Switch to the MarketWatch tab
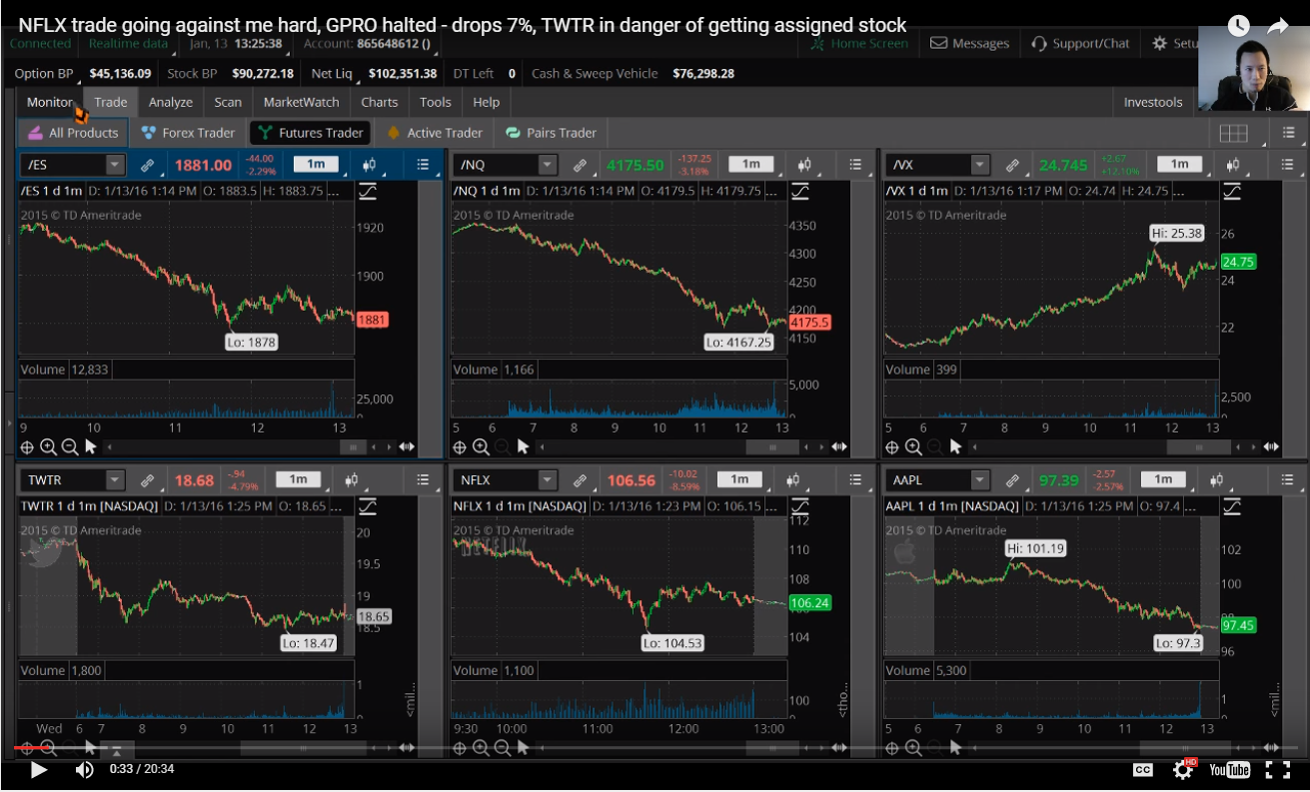Image resolution: width=1310 pixels, height=792 pixels. tap(301, 102)
